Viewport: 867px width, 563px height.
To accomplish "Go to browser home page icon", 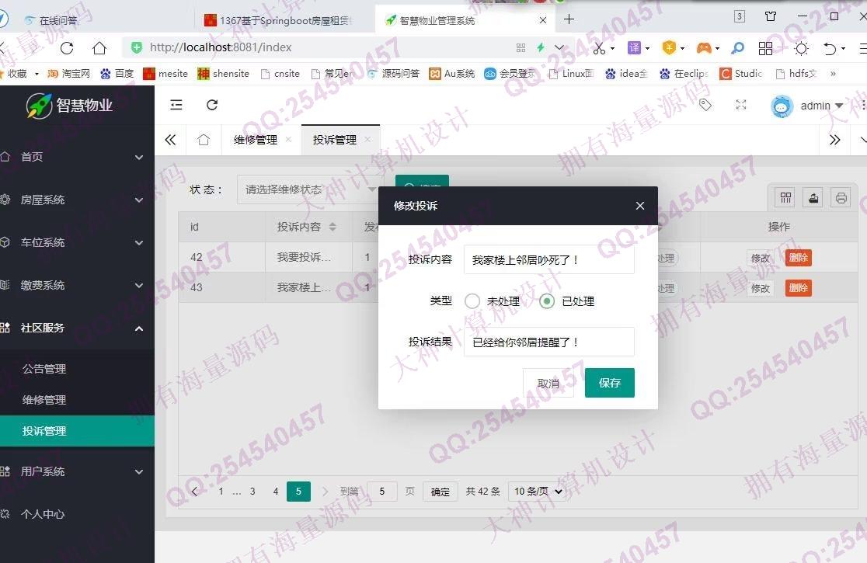I will 99,48.
